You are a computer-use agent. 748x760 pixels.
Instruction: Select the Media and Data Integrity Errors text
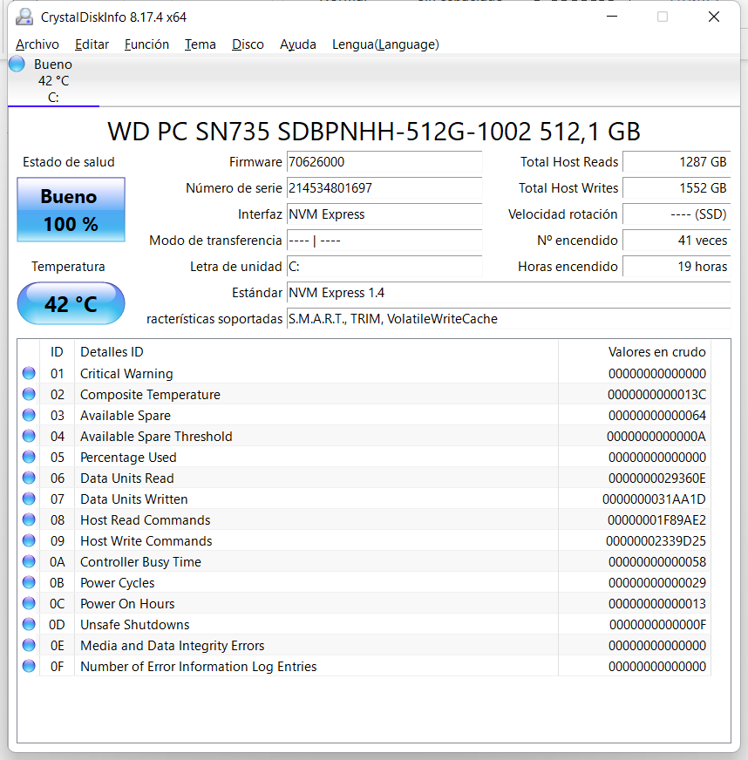pos(173,646)
